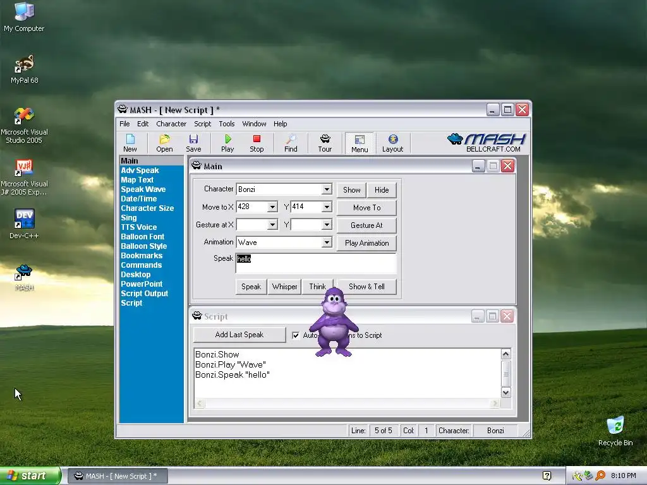Open the Gesture at Y dropdown
This screenshot has height=485, width=647.
[x=327, y=225]
